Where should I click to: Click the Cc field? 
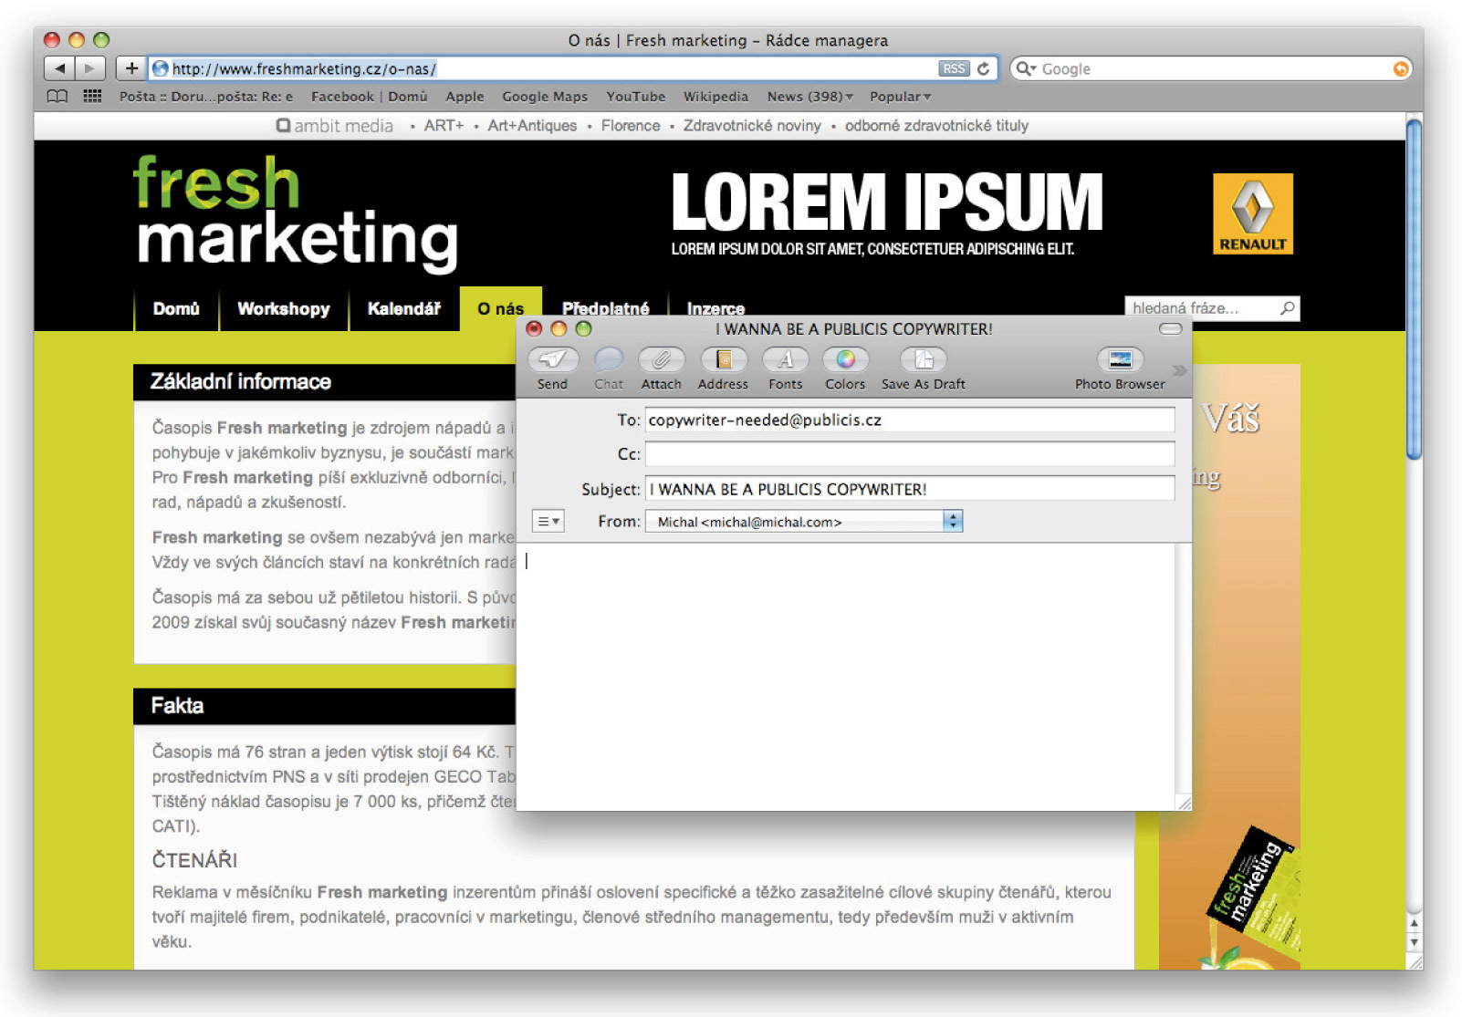click(x=910, y=453)
